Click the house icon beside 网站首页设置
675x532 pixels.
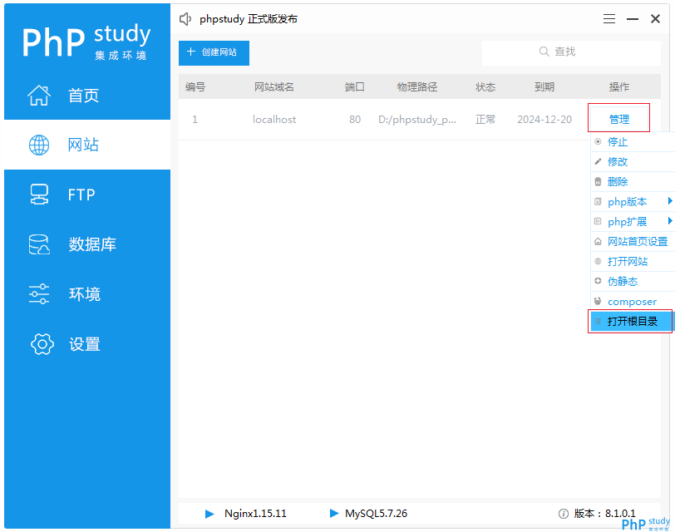coord(598,241)
